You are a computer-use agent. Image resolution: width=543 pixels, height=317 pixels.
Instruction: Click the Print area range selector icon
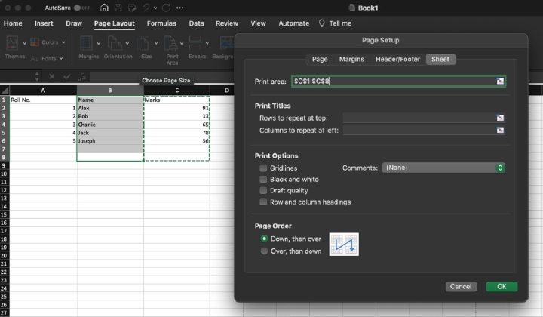coord(499,80)
